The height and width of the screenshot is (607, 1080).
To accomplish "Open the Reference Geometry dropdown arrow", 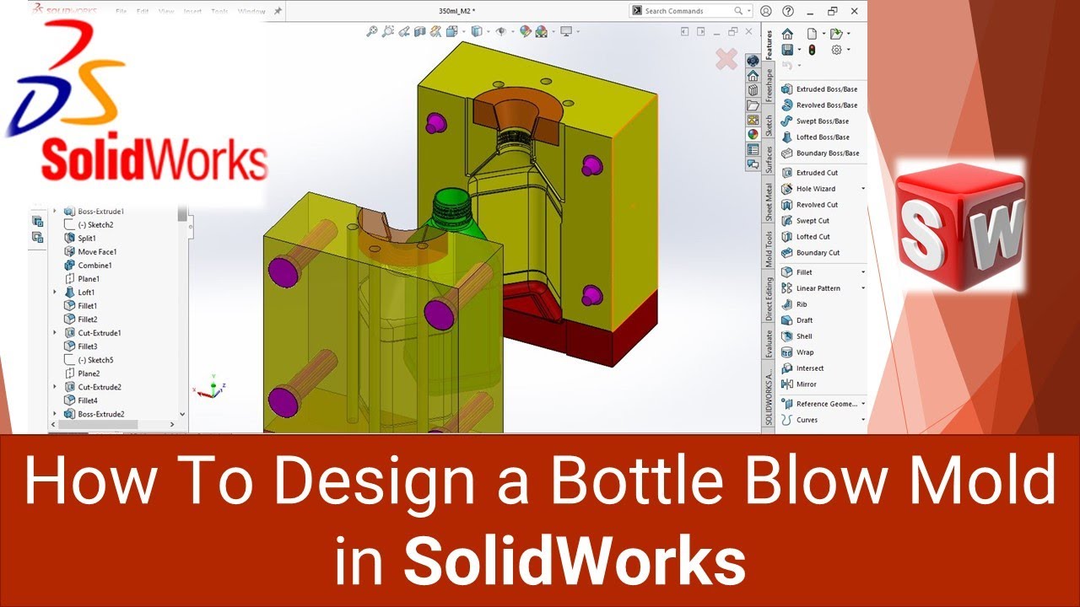I will pos(863,404).
